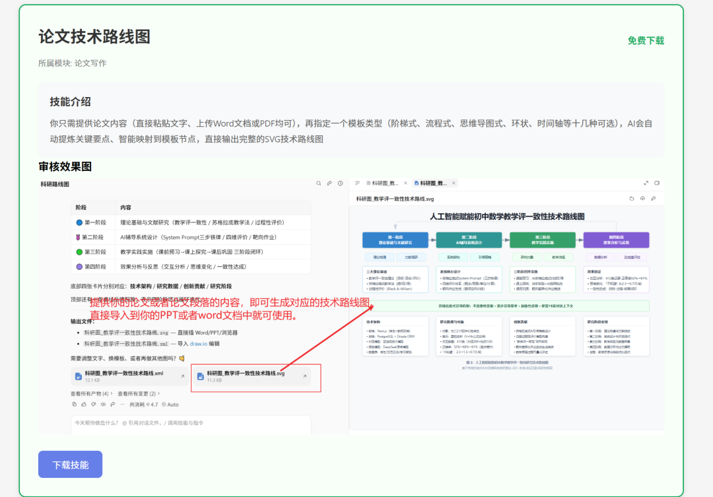Click the thumbs up icon

click(84, 404)
